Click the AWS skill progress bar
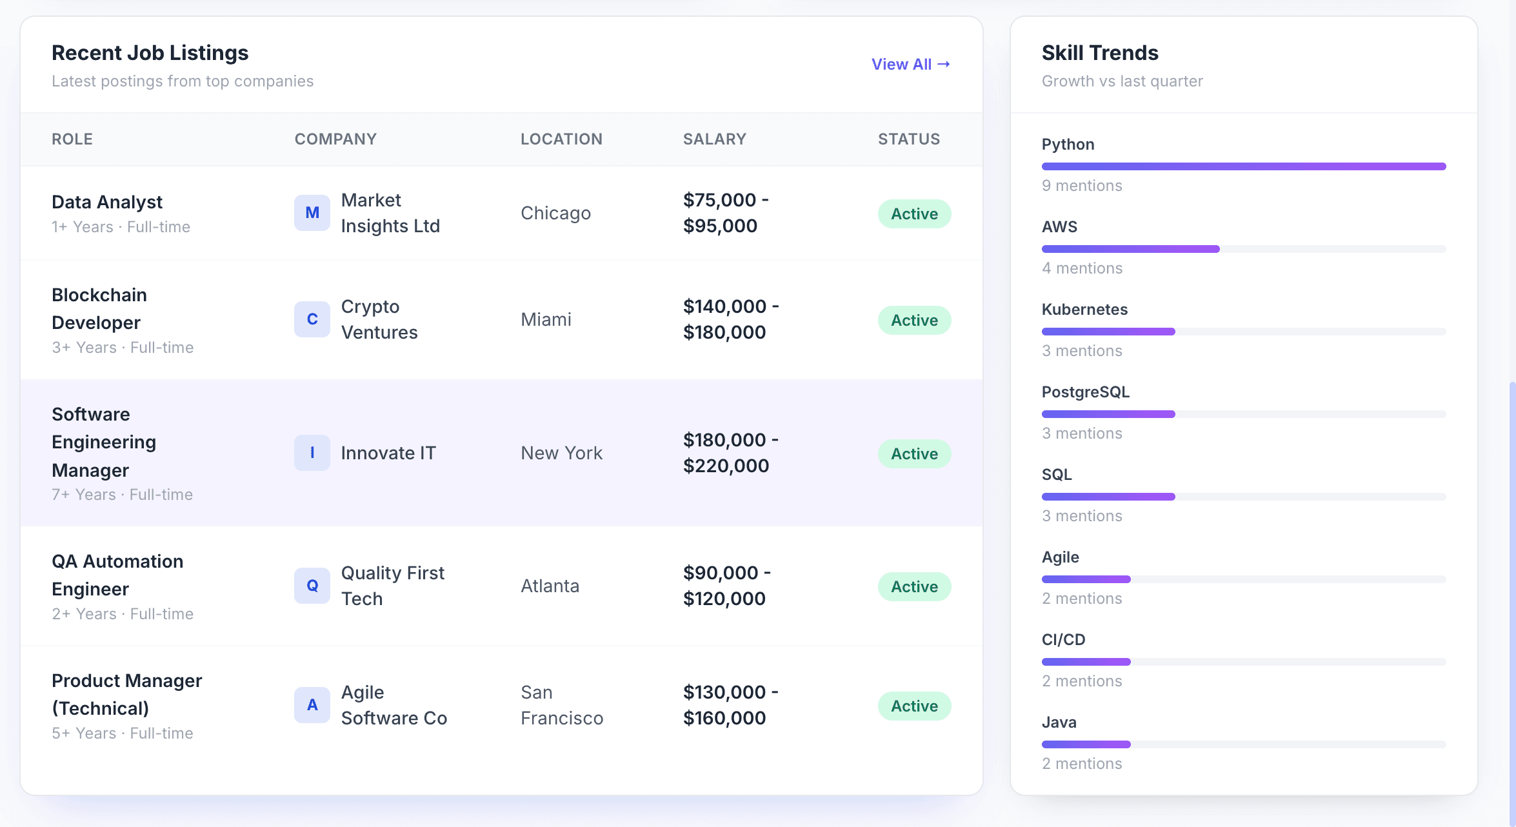Image resolution: width=1516 pixels, height=827 pixels. click(1244, 249)
